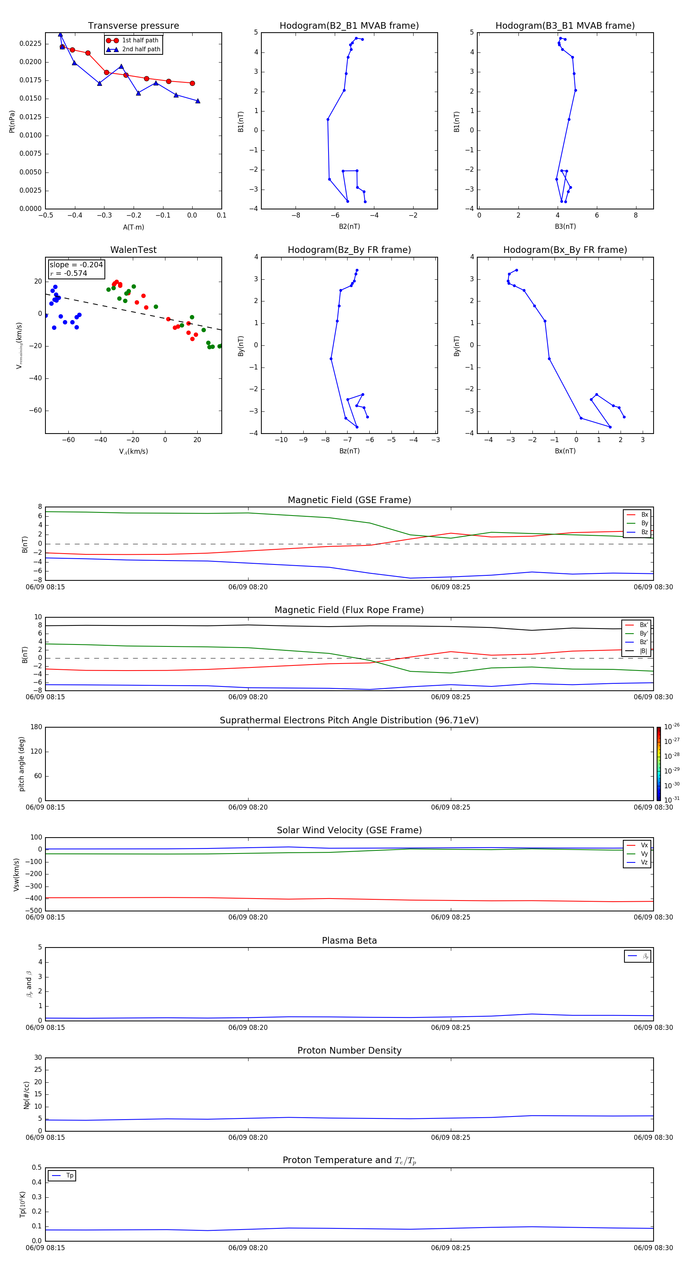This screenshot has width=699, height=1282.
Task: Click the 'Vsw(km/s)' y-axis label
Action: tap(16, 874)
